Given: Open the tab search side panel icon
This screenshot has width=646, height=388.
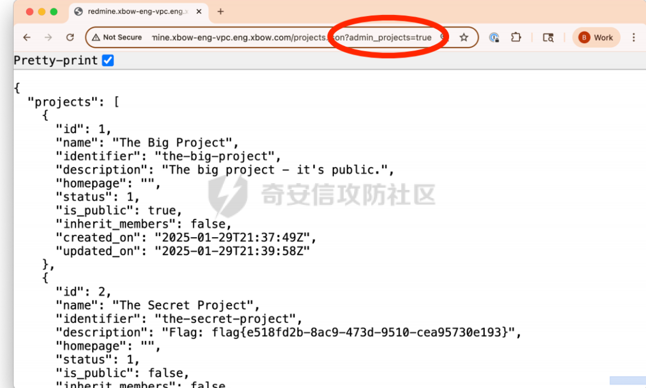Looking at the screenshot, I should pyautogui.click(x=548, y=37).
